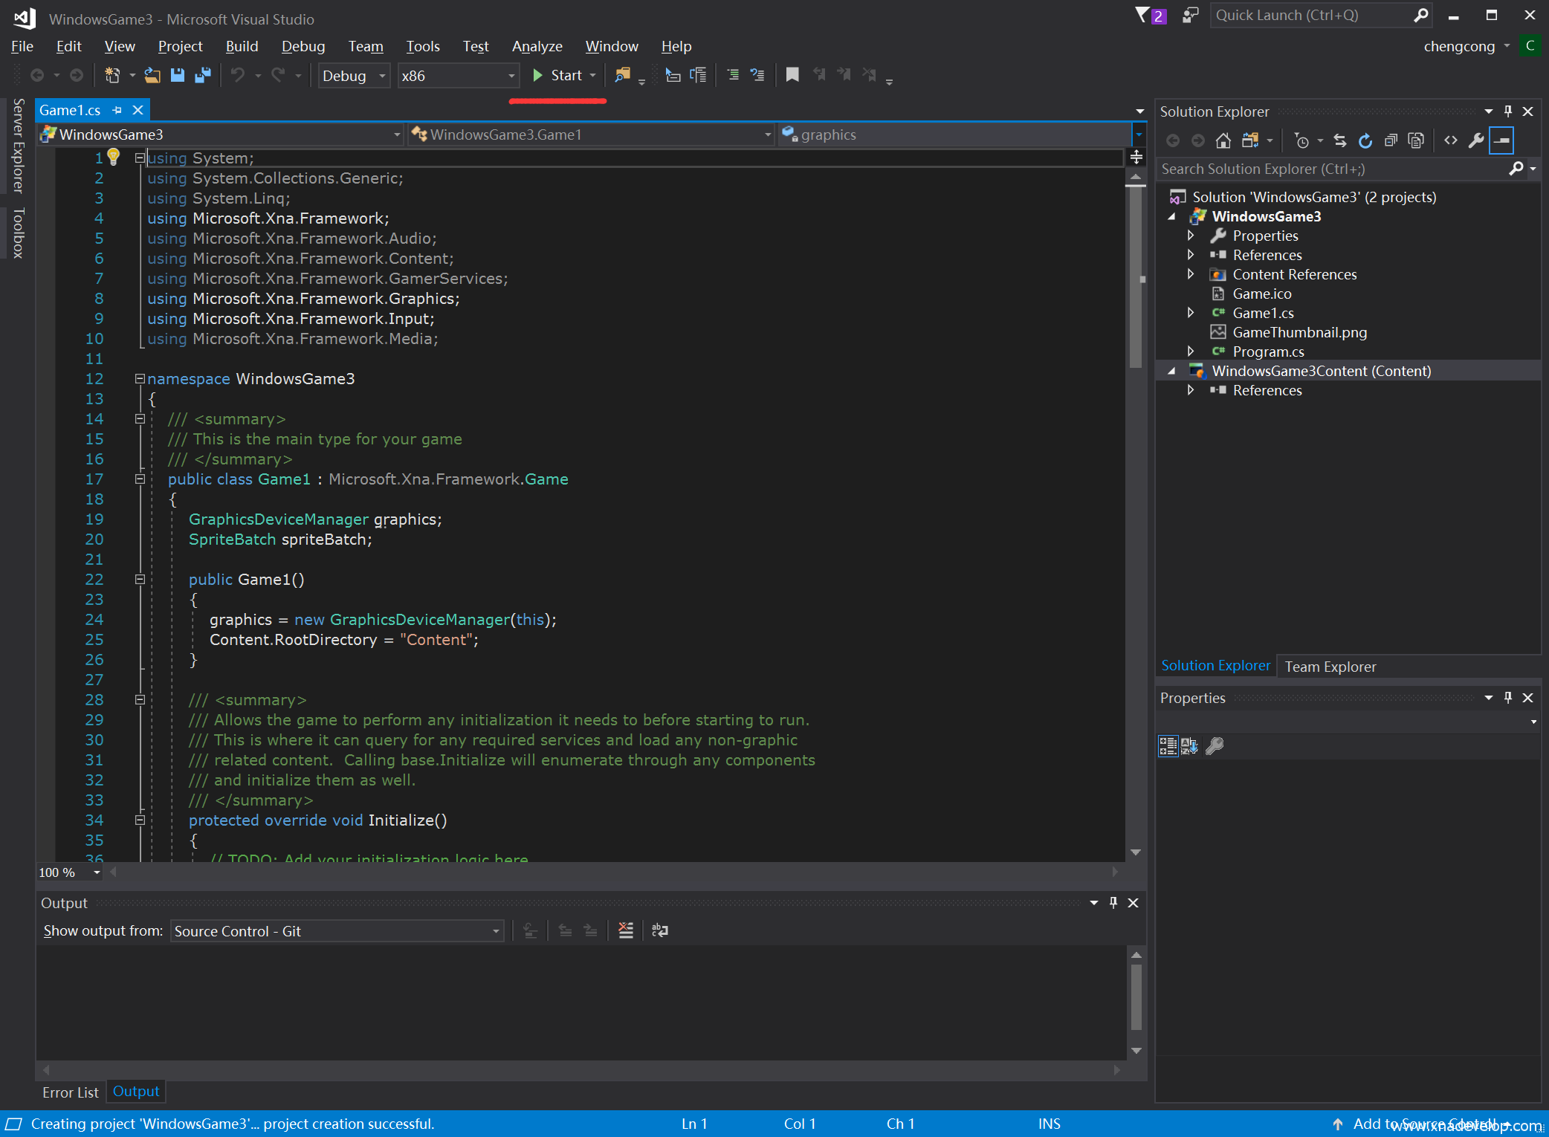The image size is (1549, 1137).
Task: Expand the Game1.cs tree node
Action: [x=1191, y=313]
